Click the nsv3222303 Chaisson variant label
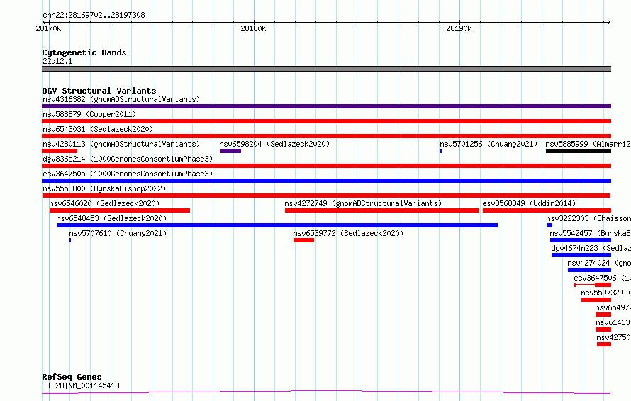The height and width of the screenshot is (401, 631). coord(588,218)
